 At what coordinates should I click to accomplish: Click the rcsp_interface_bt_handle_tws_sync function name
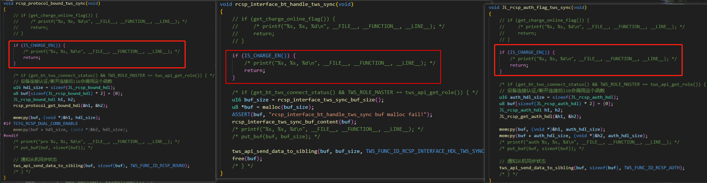tap(286, 4)
